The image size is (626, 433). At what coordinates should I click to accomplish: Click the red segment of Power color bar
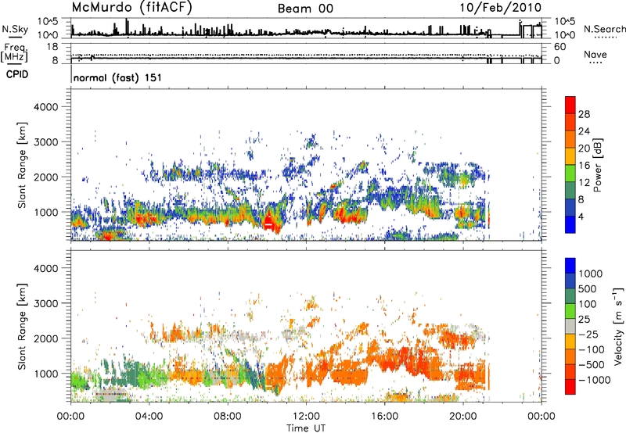[x=570, y=105]
